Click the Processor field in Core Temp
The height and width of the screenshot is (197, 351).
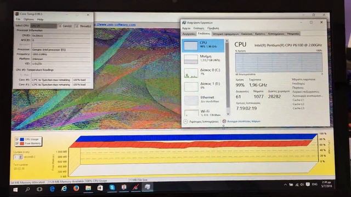tap(61, 50)
